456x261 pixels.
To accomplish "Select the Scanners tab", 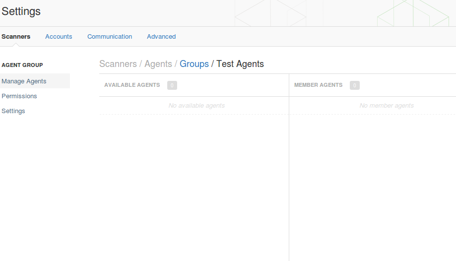I will tap(16, 37).
